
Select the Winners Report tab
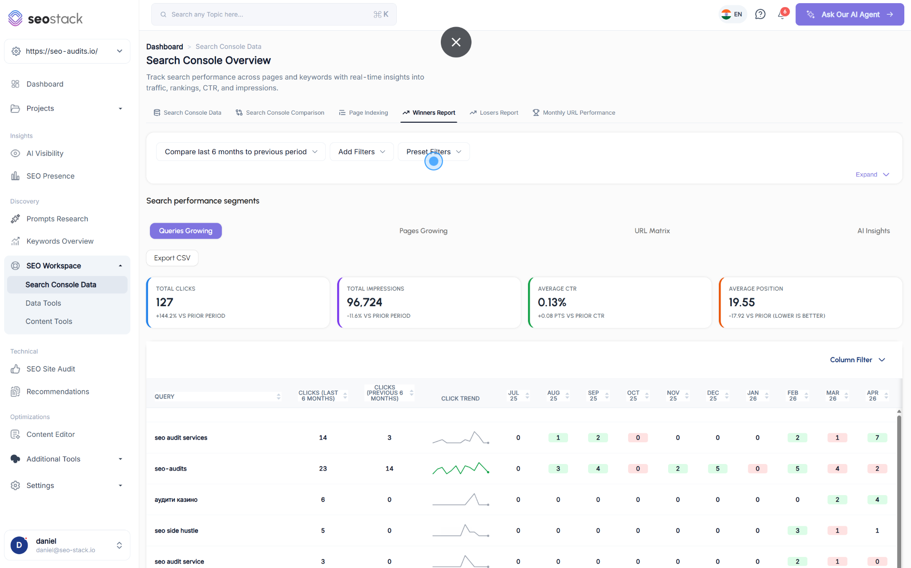pos(429,112)
